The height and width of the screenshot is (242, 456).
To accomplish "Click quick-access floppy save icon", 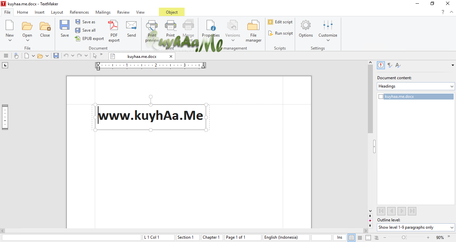I will [x=56, y=56].
